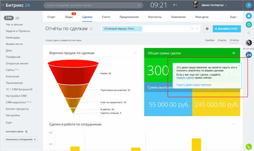Image resolution: width=254 pixels, height=151 pixels.
Task: Click the Настроить меню link
Action: pos(15,132)
